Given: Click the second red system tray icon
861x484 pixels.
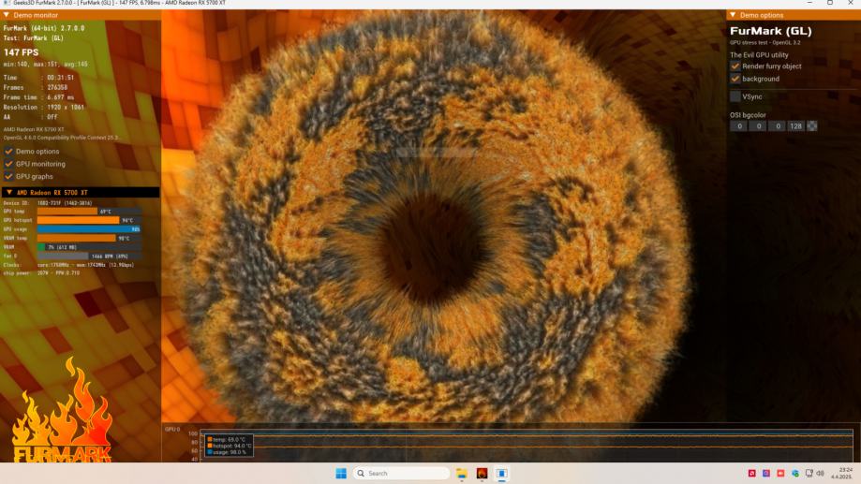Looking at the screenshot, I should pos(780,473).
